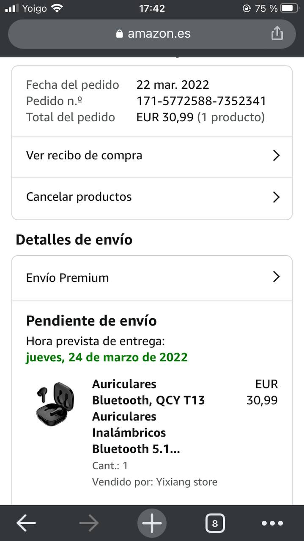Open a new tab with plus button

152,524
